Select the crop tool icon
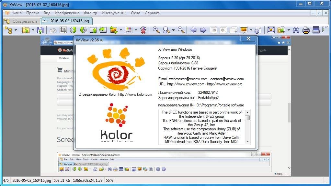The image size is (331, 186). click(63, 30)
